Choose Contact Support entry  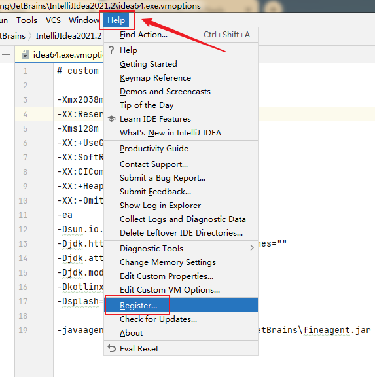click(181, 164)
